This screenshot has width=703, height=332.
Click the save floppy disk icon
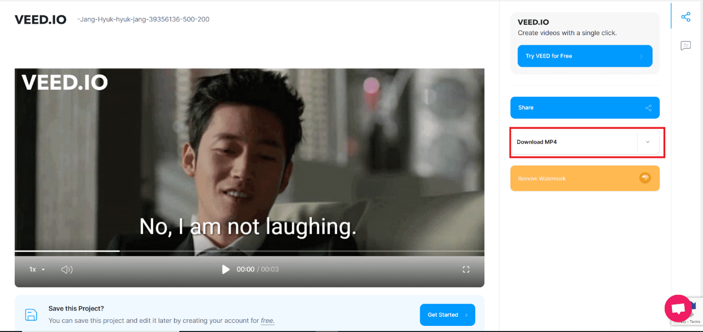31,315
